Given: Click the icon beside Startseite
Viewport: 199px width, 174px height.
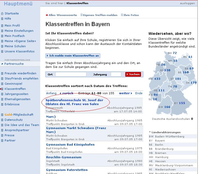Looking at the screenshot, I should [2, 13].
